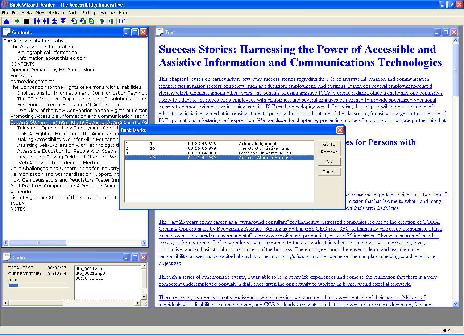Close the Book Marks dialog
Screen dimensions: 464x335
pyautogui.click(x=340, y=130)
